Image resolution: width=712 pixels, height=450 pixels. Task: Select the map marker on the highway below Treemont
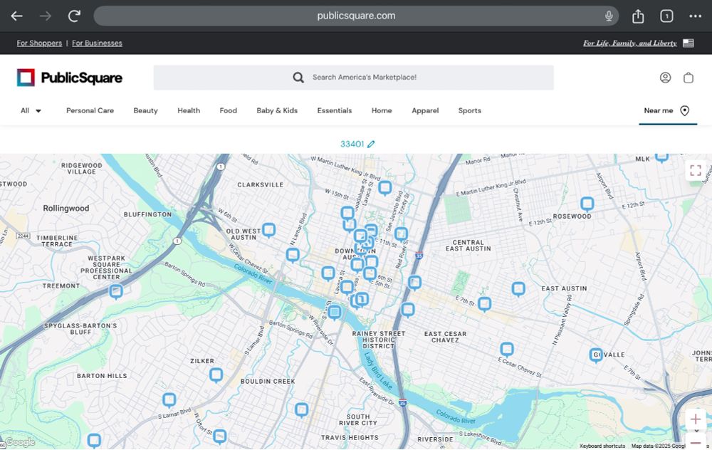[x=116, y=292]
